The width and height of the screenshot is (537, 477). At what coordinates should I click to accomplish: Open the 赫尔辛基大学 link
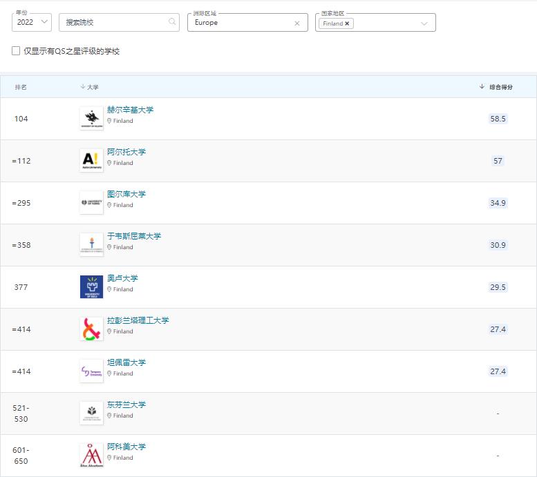[x=131, y=110]
